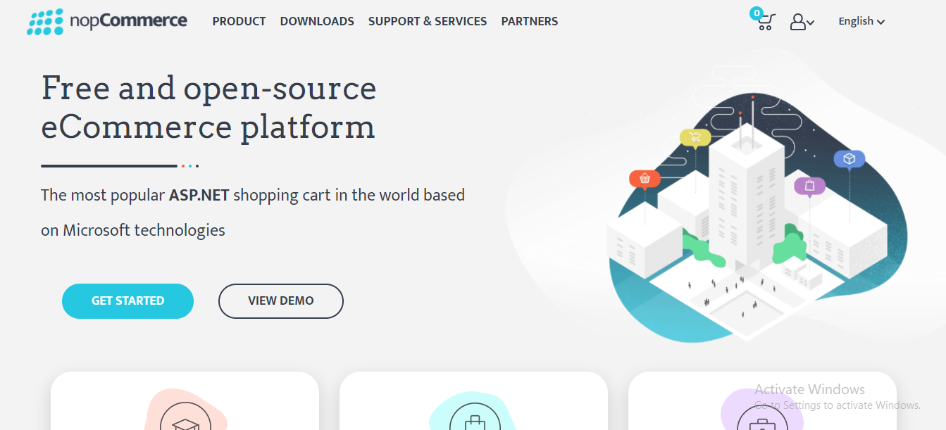
Task: Click the bold ASP.NET text
Action: (x=199, y=195)
